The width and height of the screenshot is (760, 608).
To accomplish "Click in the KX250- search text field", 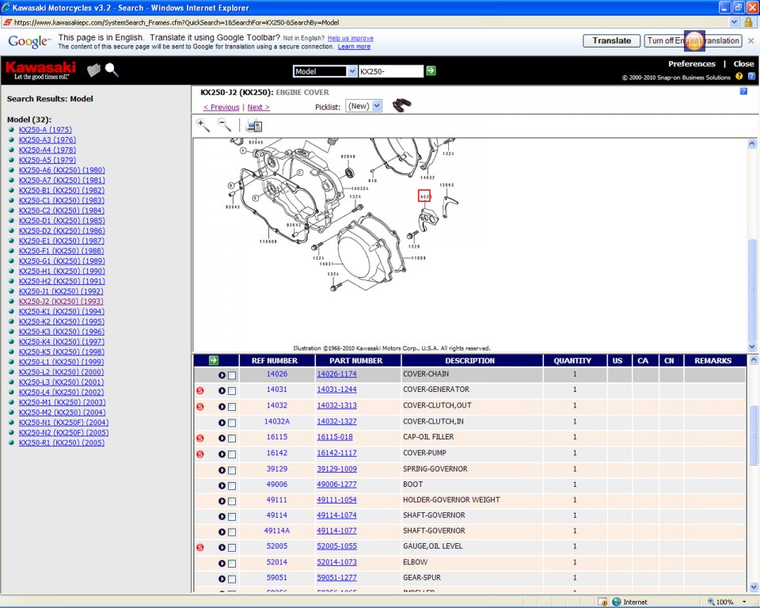I will (390, 71).
